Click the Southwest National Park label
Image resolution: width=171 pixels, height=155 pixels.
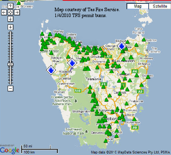(x=74, y=131)
